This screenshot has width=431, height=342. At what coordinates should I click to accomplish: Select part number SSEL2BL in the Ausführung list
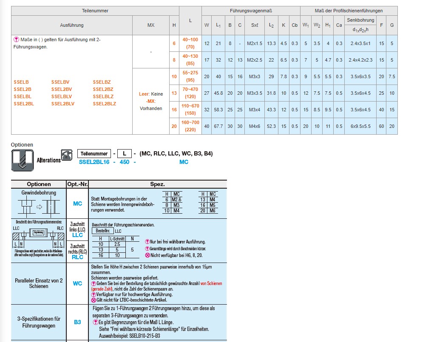(24, 104)
